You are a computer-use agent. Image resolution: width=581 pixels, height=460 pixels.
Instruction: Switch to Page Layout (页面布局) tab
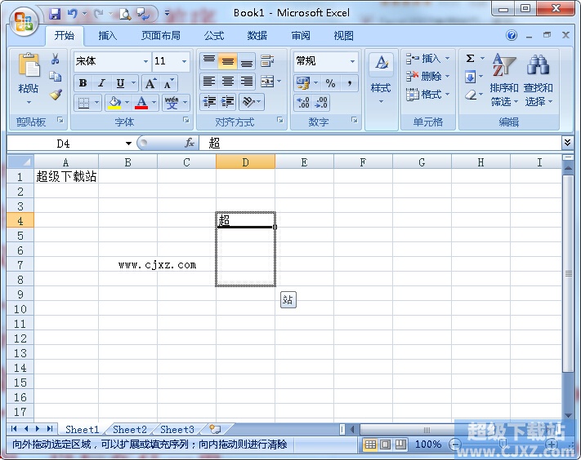click(161, 36)
